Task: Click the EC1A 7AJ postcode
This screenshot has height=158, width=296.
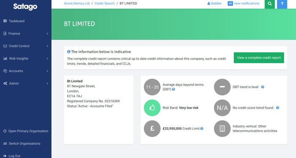Action: [74, 96]
